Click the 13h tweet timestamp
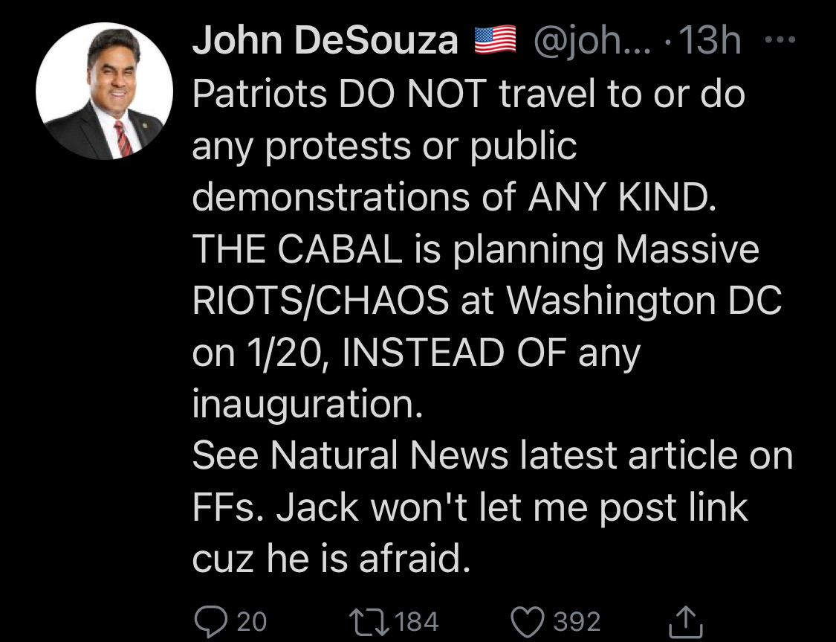The height and width of the screenshot is (642, 836). pyautogui.click(x=711, y=42)
